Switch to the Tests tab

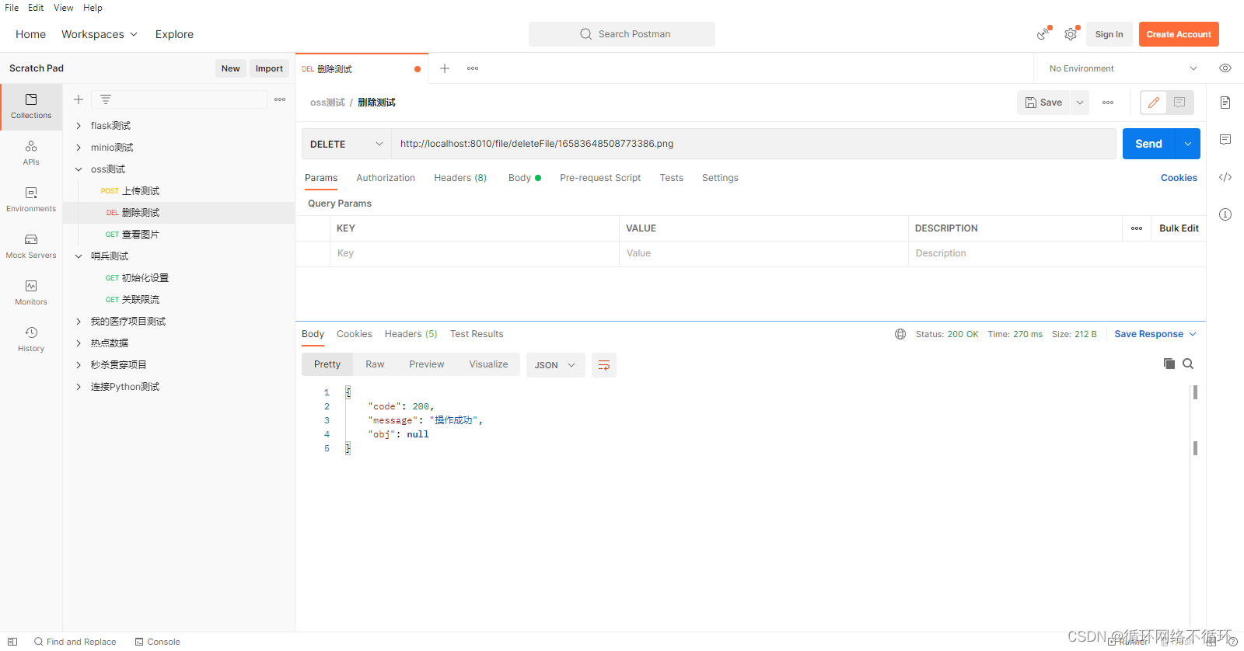pos(672,178)
